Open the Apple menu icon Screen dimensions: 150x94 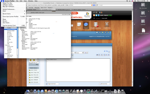coord(2,1)
